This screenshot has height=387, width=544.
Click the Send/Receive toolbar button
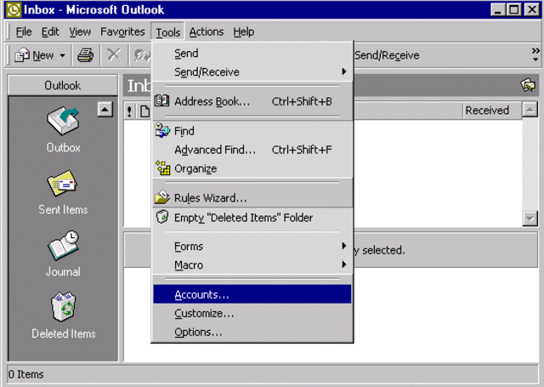point(387,55)
